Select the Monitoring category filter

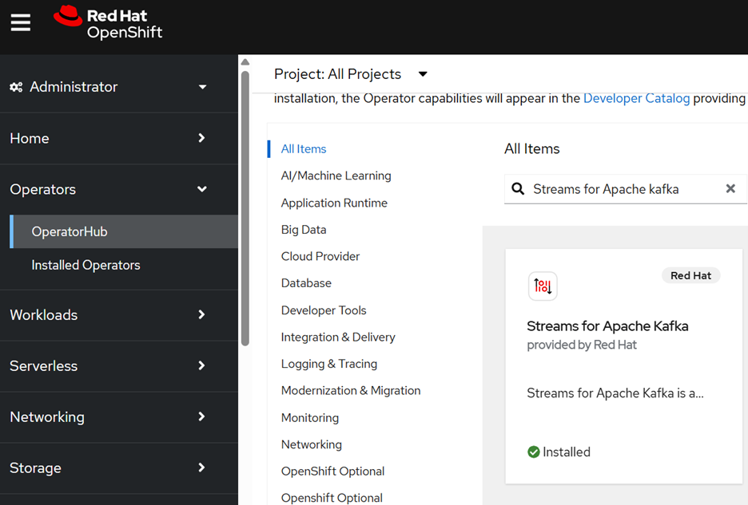click(309, 417)
